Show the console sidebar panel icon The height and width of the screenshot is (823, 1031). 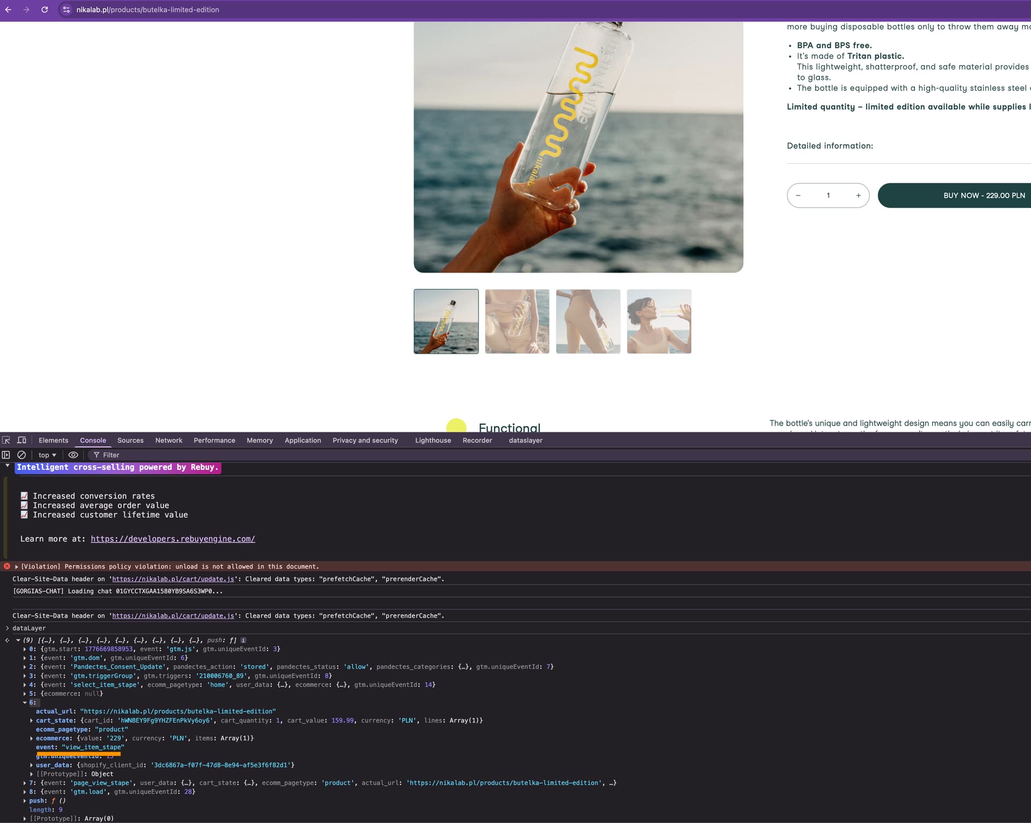(x=6, y=455)
